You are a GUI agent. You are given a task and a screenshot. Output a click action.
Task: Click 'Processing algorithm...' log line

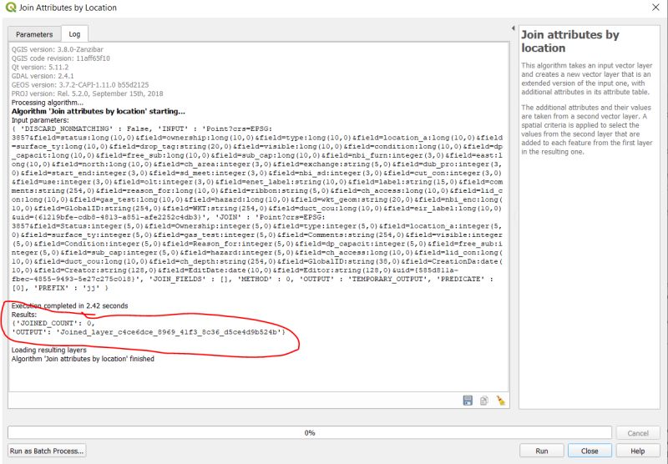tap(48, 103)
